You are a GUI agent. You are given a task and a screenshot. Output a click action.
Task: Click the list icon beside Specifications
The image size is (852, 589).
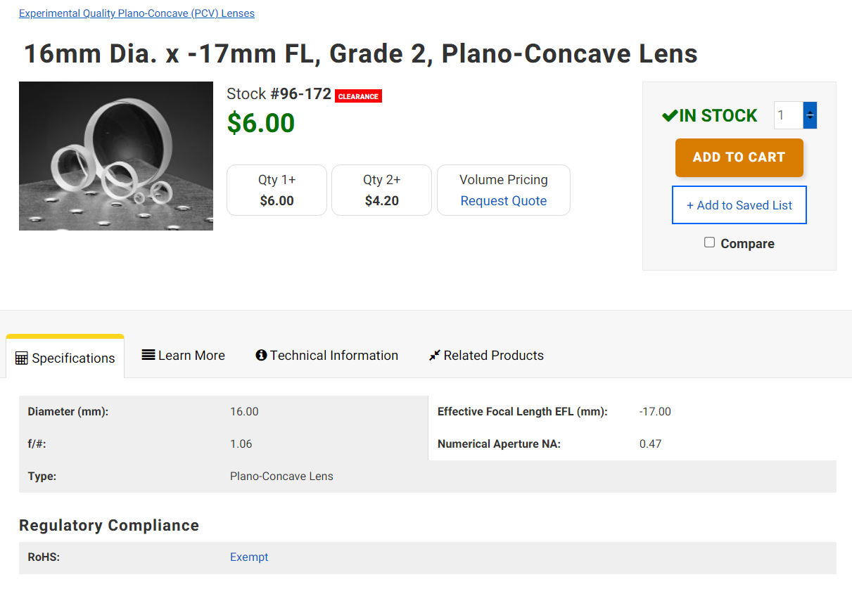point(22,357)
